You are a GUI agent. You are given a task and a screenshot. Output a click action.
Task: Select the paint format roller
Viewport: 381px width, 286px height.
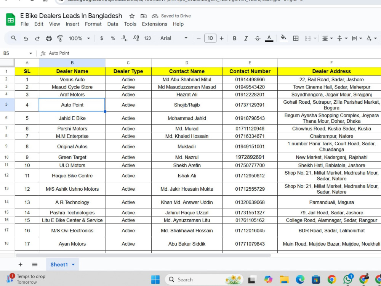click(60, 39)
